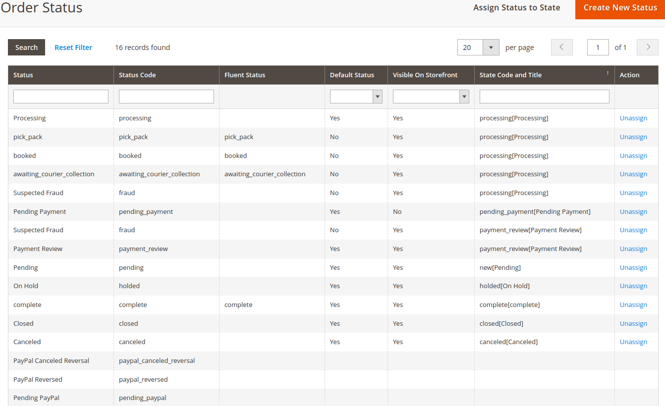Click the Create New Status button
This screenshot has height=406, width=665.
tap(620, 8)
